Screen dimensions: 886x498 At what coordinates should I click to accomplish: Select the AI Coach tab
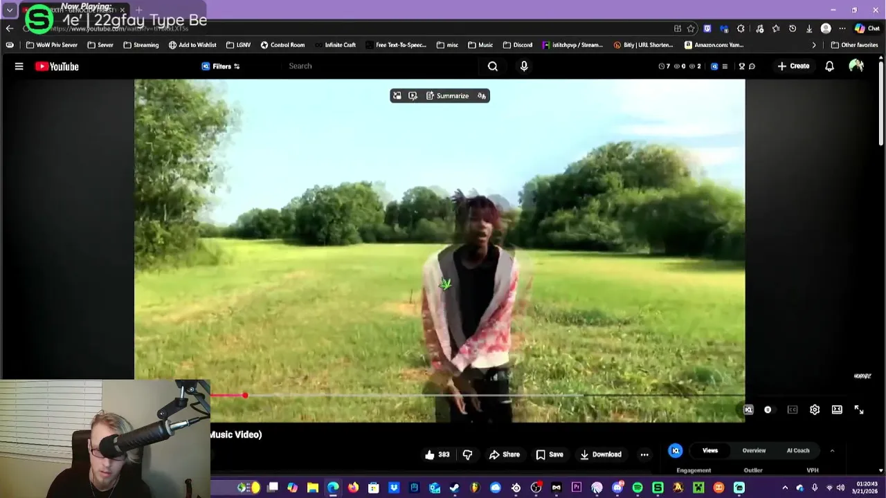click(x=798, y=450)
